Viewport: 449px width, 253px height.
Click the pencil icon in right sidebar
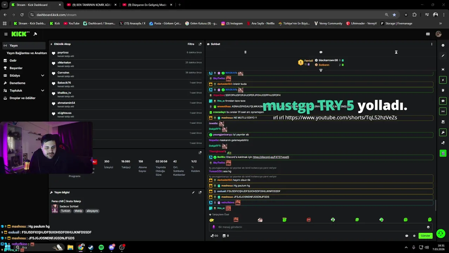443,56
